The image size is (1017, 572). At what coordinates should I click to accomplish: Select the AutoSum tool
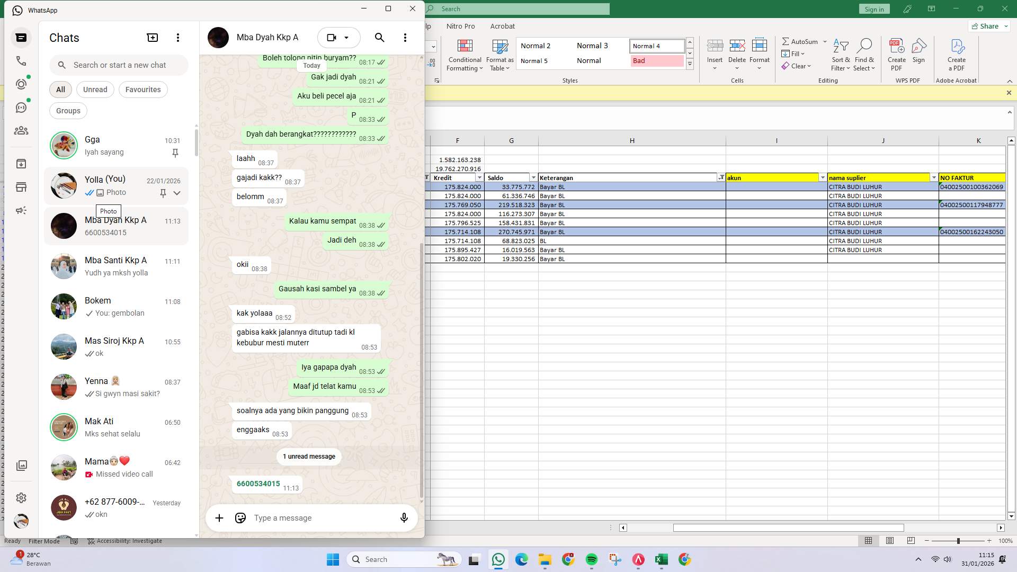pos(800,41)
